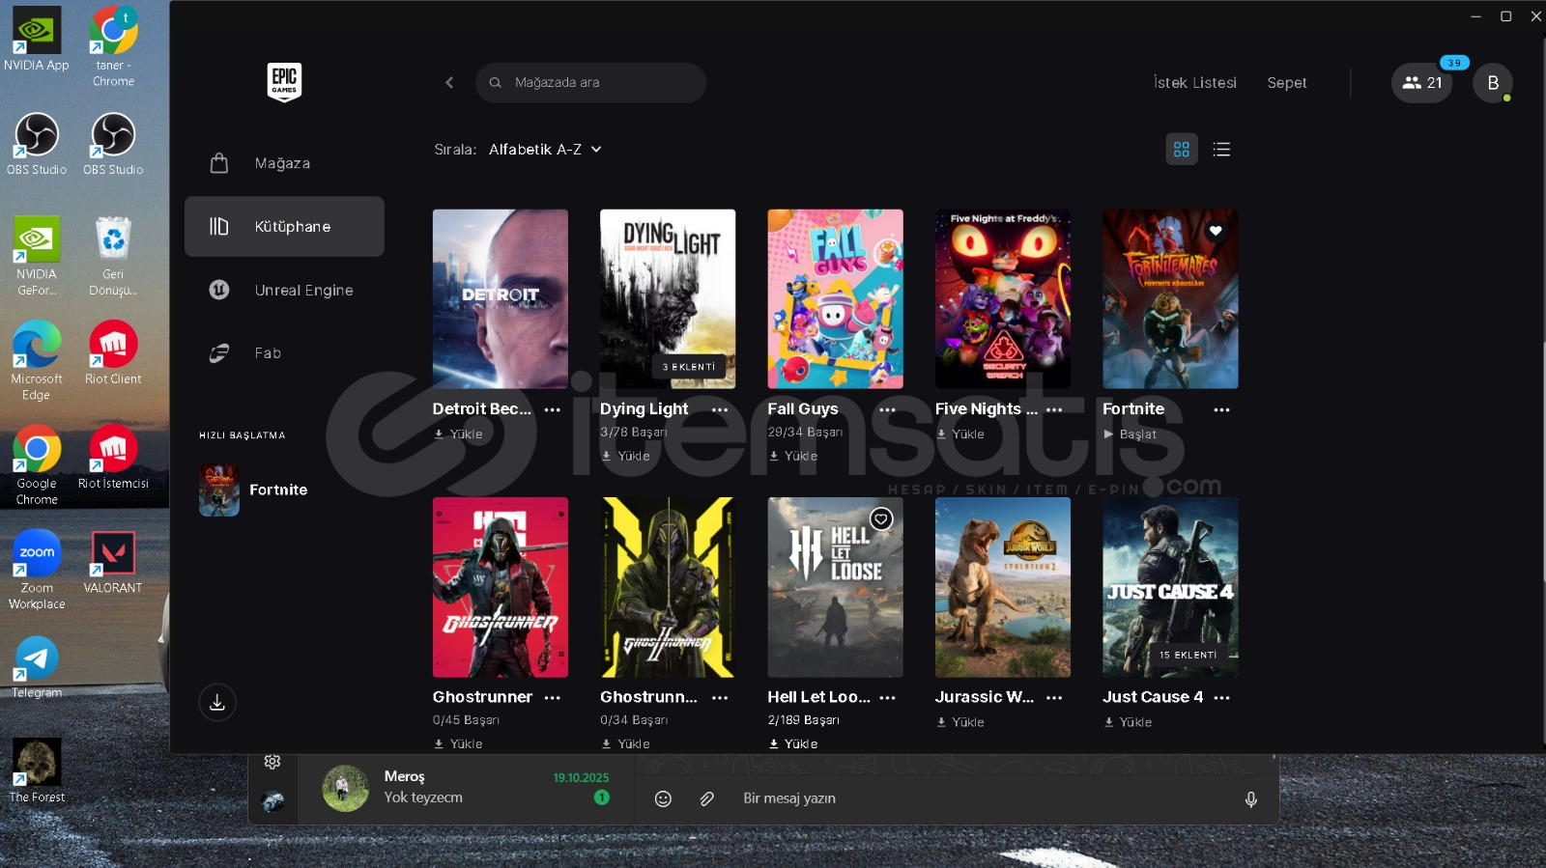Open emoji picker in chat window
The width and height of the screenshot is (1546, 868).
click(x=663, y=798)
